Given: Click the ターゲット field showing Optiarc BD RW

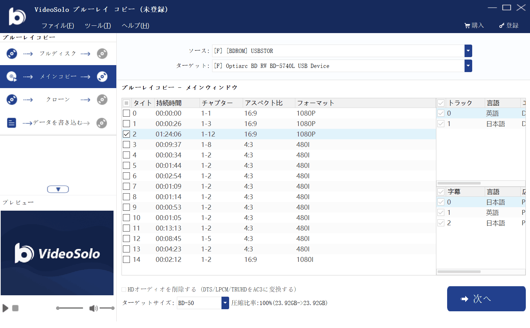Looking at the screenshot, I should coord(338,66).
